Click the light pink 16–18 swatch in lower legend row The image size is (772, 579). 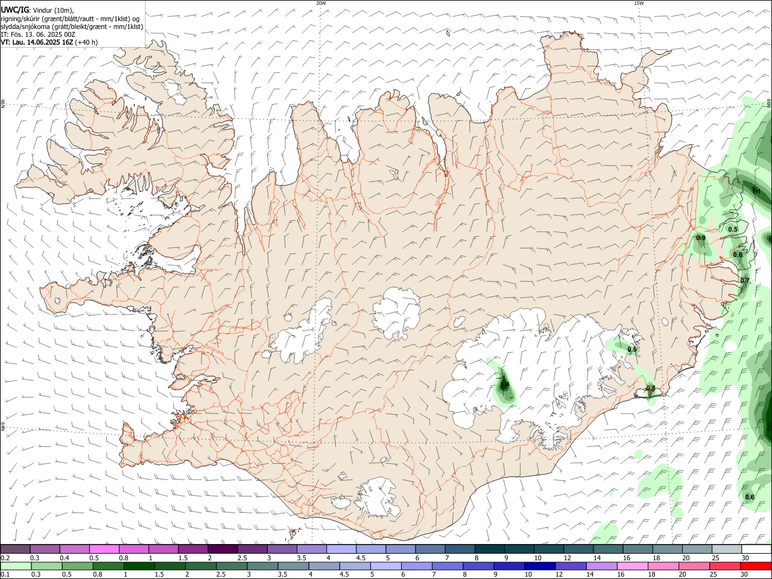[x=633, y=566]
